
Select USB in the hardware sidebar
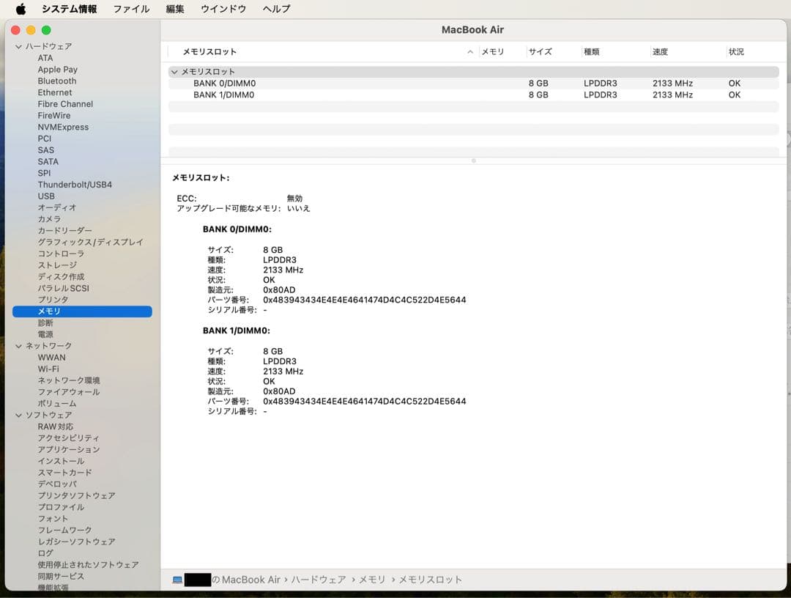coord(46,196)
